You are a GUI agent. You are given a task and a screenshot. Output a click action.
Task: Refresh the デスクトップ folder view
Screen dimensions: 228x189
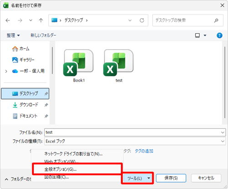[x=142, y=20]
